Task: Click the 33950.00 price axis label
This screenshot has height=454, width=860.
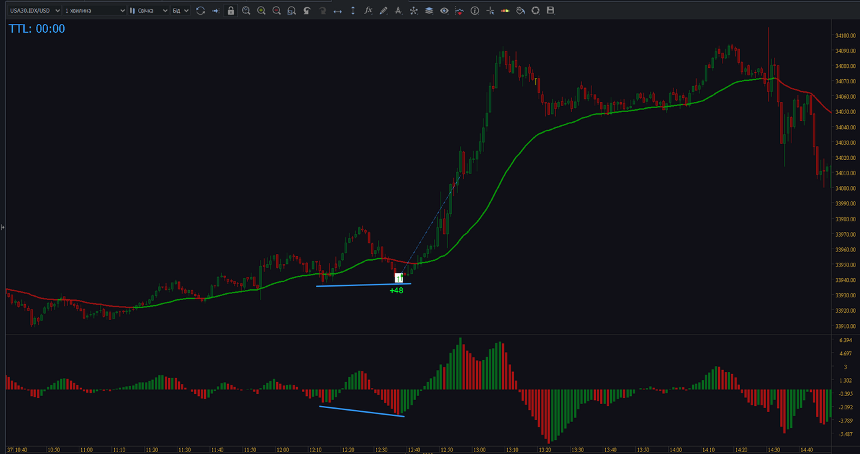Action: pyautogui.click(x=845, y=265)
